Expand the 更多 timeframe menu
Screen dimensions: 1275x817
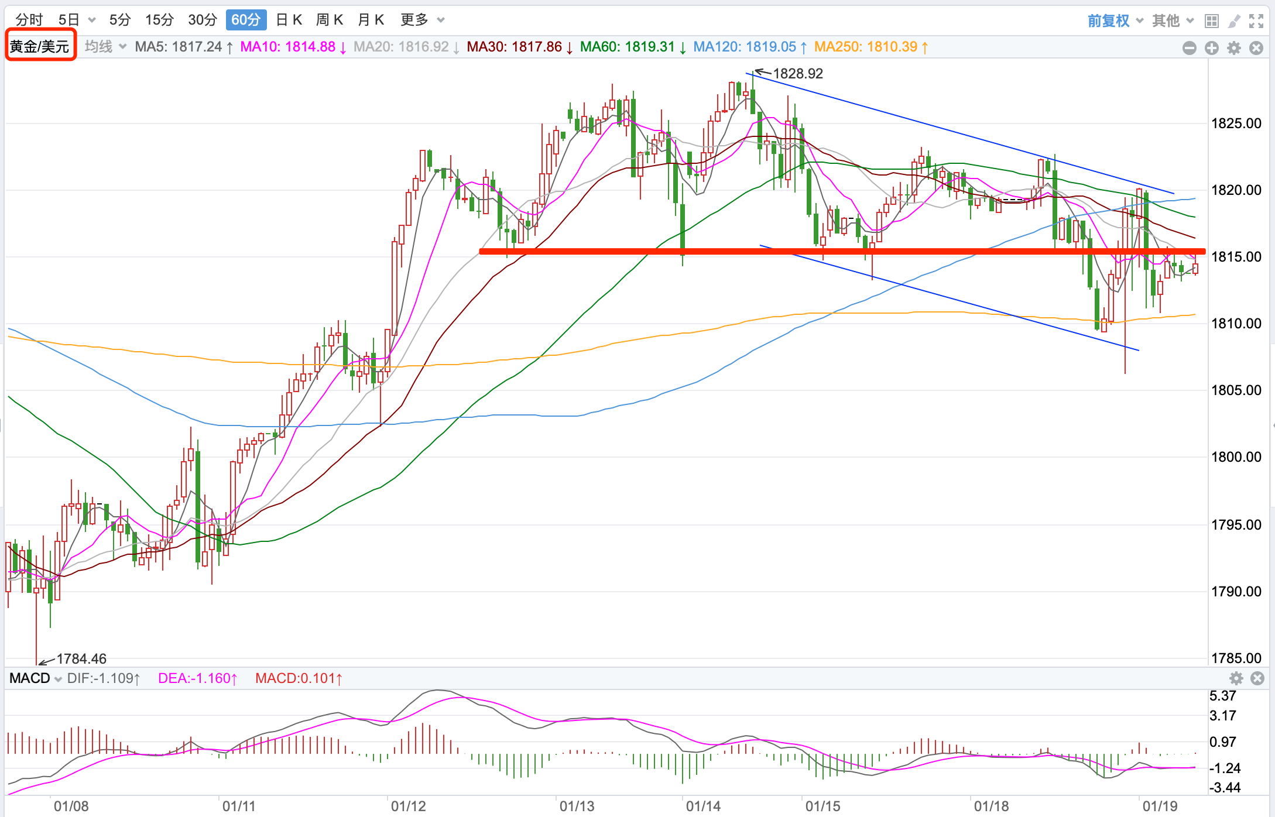[x=422, y=20]
